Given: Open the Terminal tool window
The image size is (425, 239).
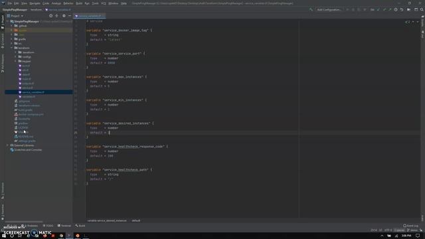Looking at the screenshot, I should tap(64, 226).
